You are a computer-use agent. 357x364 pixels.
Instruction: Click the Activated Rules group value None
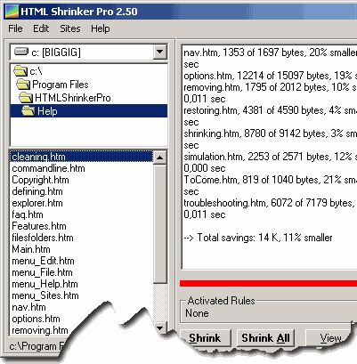pyautogui.click(x=197, y=313)
